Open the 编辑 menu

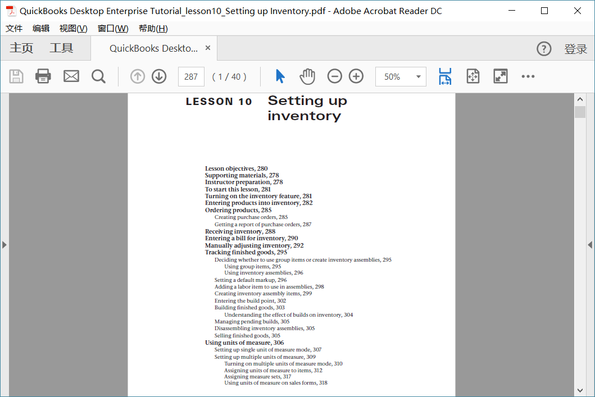41,29
